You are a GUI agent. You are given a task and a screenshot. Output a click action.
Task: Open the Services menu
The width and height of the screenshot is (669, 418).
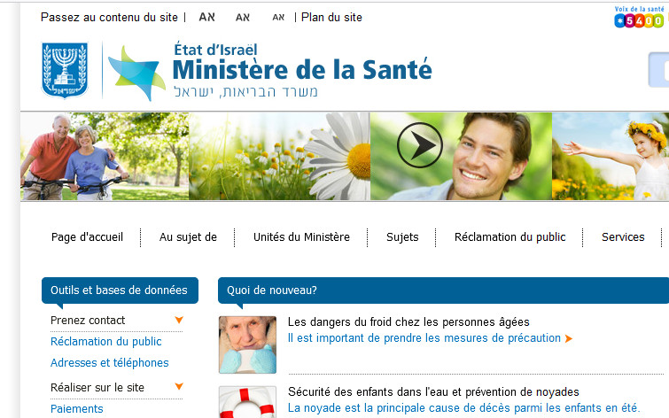click(623, 237)
